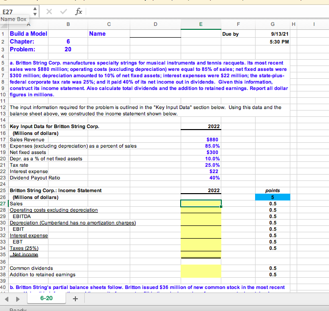The width and height of the screenshot is (329, 311).
Task: Click the 'Common dividends' label cell
Action: click(x=31, y=268)
